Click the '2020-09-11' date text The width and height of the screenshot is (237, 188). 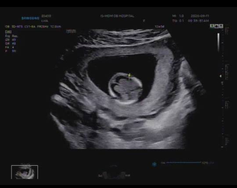(200, 16)
